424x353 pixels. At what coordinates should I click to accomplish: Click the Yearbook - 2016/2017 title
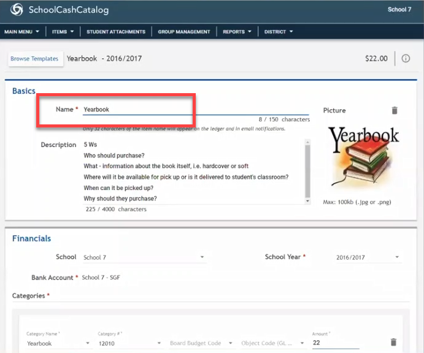(x=104, y=58)
